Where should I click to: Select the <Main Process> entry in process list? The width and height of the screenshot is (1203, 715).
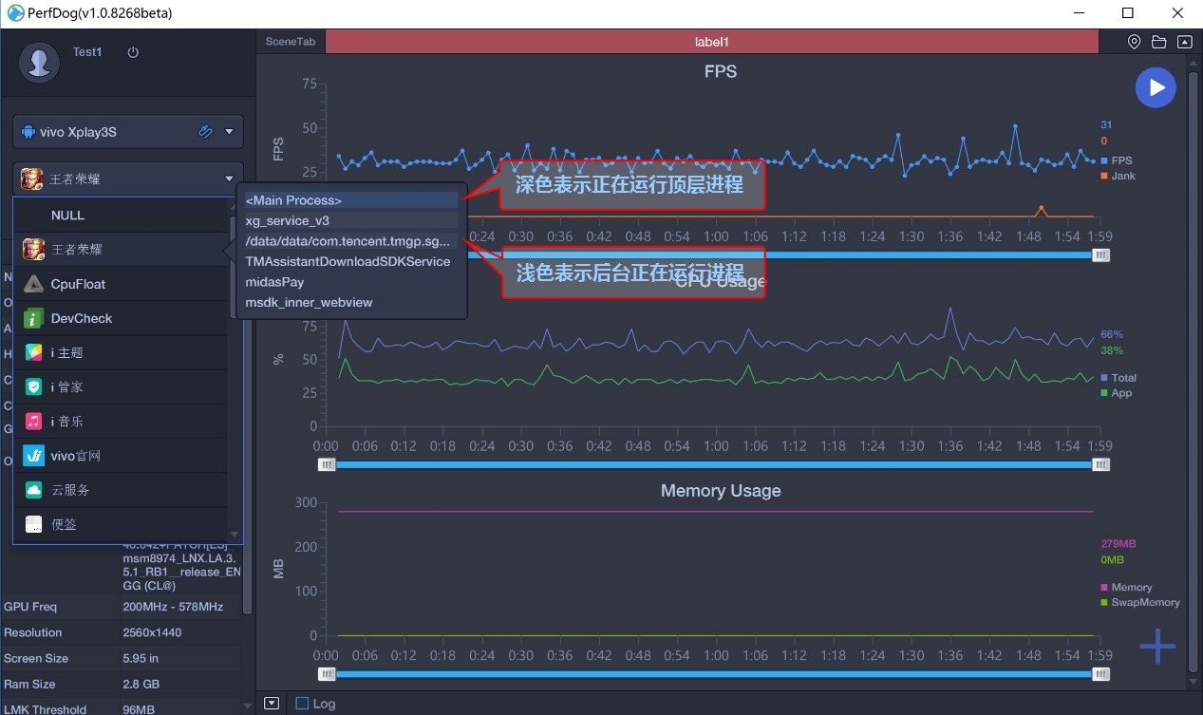[294, 199]
